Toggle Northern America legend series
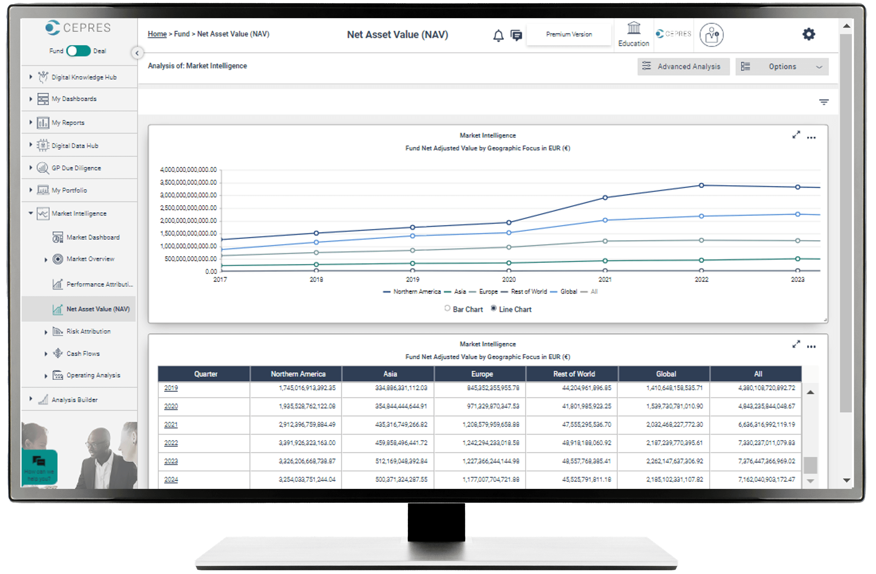Image resolution: width=876 pixels, height=574 pixels. 412,292
